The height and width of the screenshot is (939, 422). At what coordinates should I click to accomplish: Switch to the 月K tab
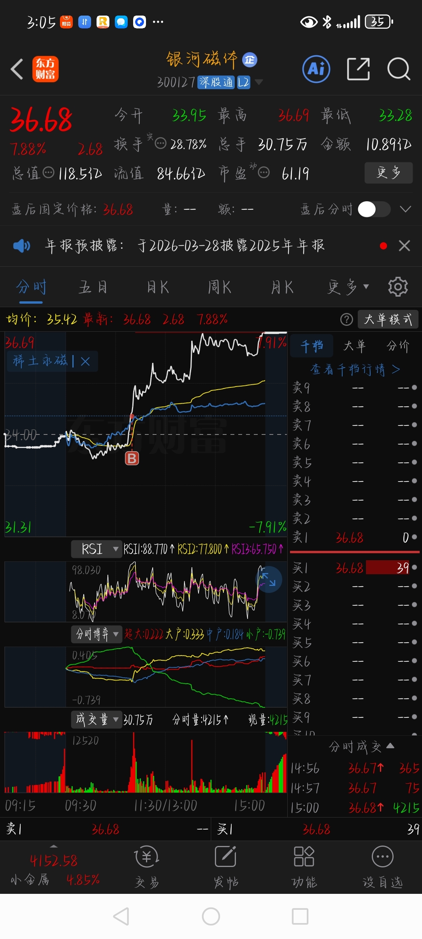(x=282, y=287)
